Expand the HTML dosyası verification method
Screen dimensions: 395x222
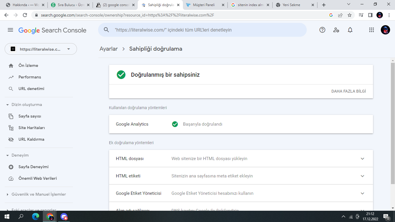click(241, 159)
